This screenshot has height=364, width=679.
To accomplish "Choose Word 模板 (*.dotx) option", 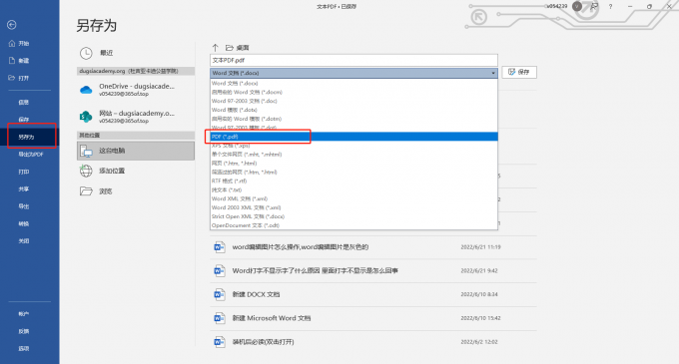I will coord(353,110).
